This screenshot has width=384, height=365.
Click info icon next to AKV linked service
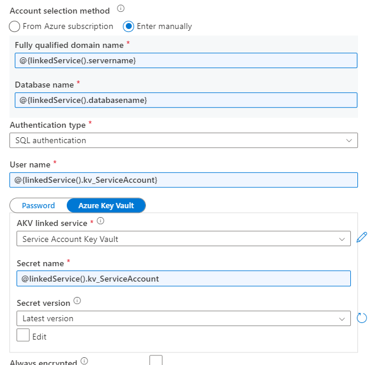click(100, 221)
